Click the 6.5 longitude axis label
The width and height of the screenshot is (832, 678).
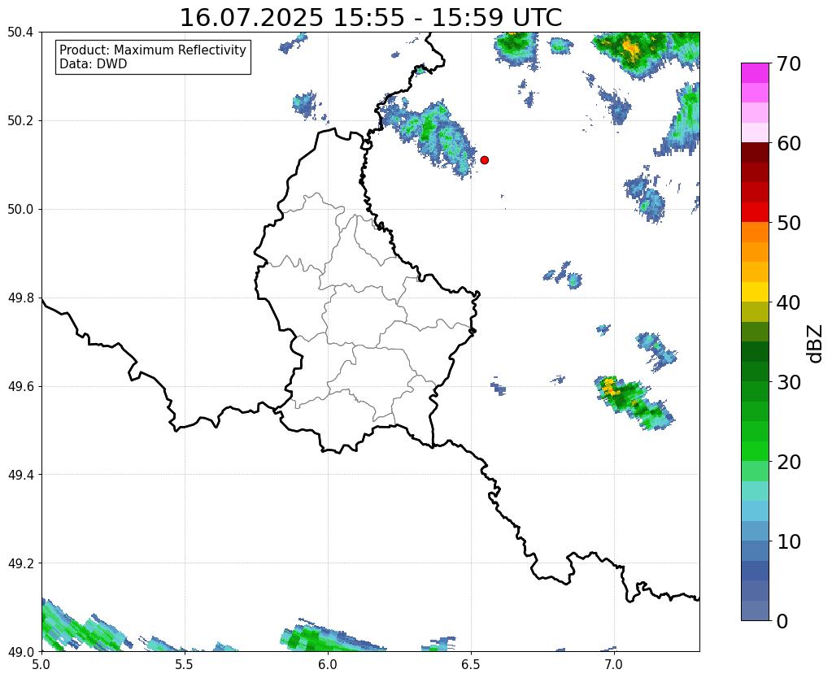[x=471, y=665]
